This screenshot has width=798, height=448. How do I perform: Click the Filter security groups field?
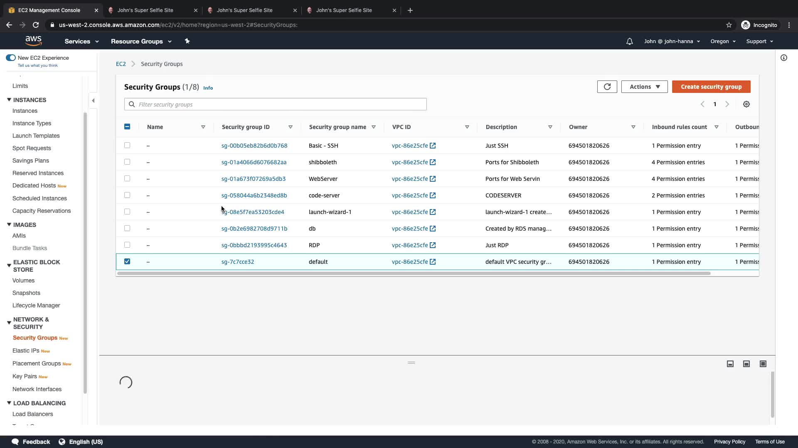pos(275,105)
